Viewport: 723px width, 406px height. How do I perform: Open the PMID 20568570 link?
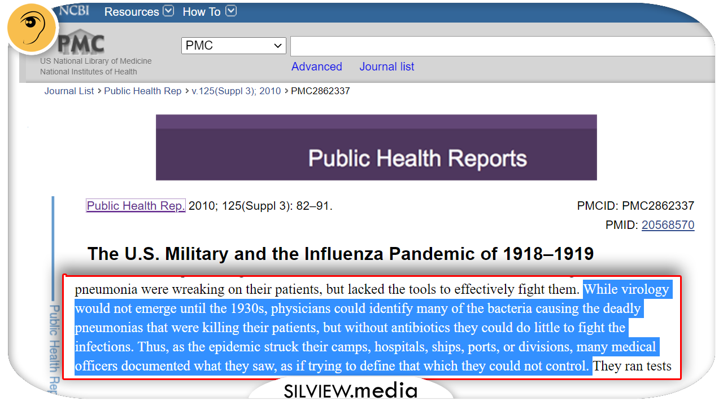(x=668, y=225)
